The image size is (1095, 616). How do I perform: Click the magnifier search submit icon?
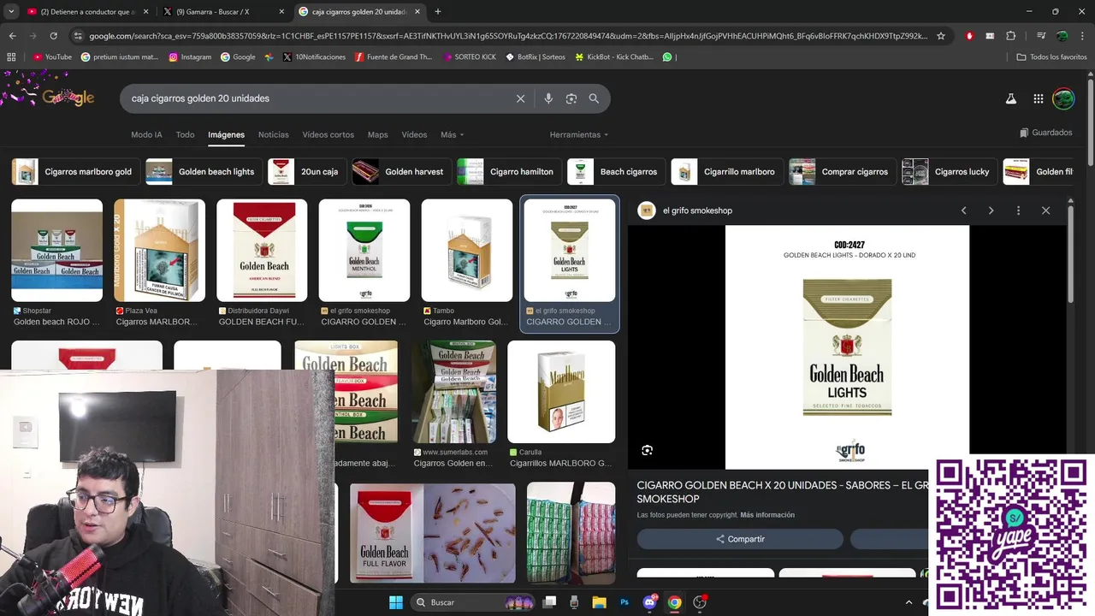coord(594,98)
